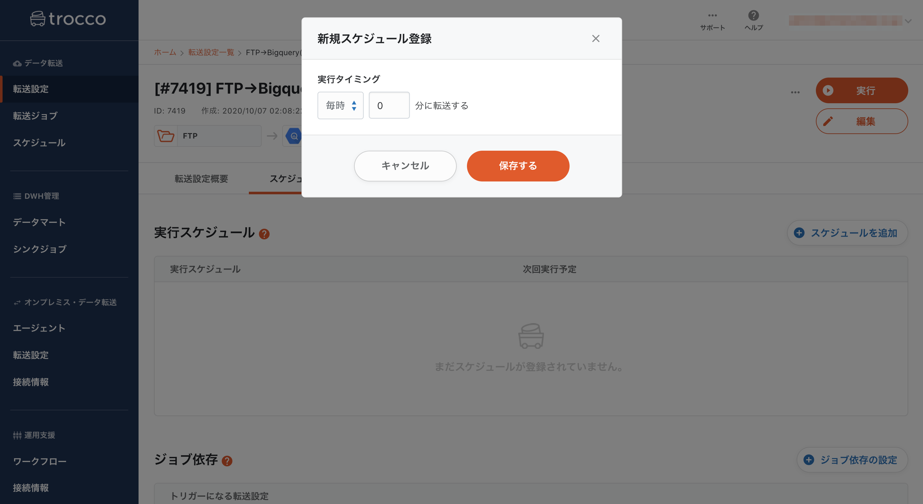The height and width of the screenshot is (504, 923).
Task: Go to ホーム breadcrumb link
Action: [165, 52]
